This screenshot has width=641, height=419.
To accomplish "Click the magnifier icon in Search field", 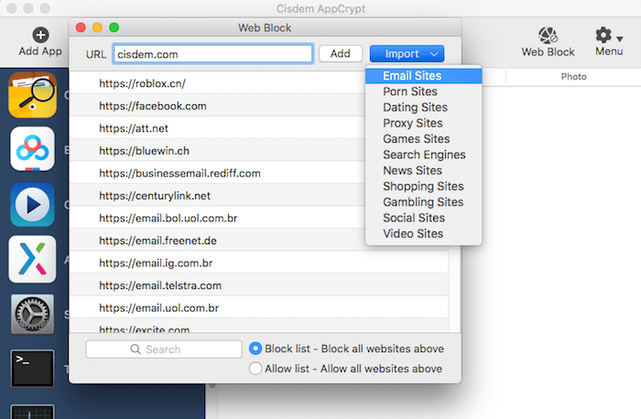I will pyautogui.click(x=136, y=349).
